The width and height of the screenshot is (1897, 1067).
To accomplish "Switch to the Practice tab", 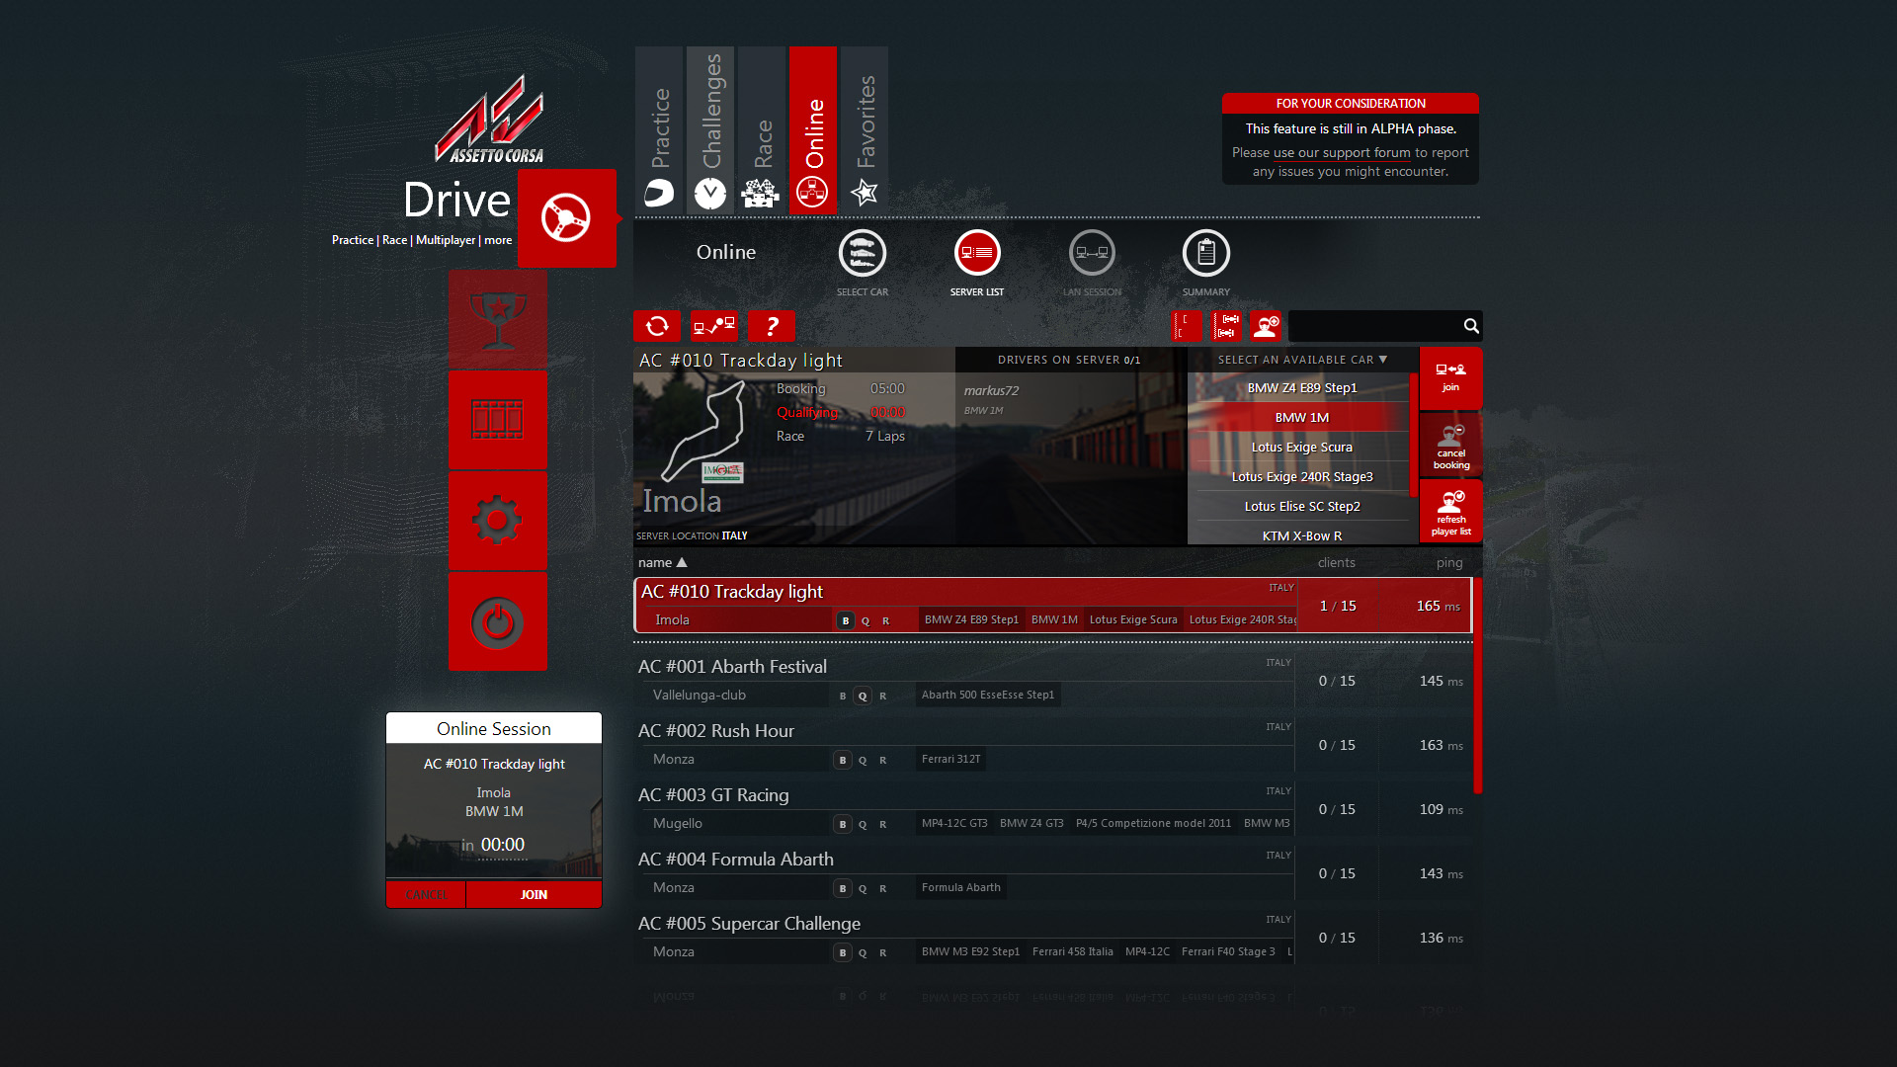I will (x=659, y=129).
